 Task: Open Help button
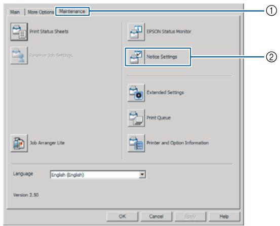pos(224,216)
